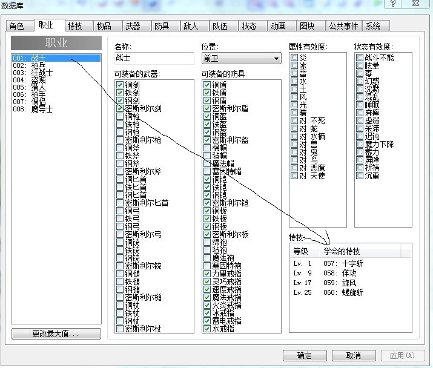Go to the 敌人 tab

pyautogui.click(x=194, y=26)
